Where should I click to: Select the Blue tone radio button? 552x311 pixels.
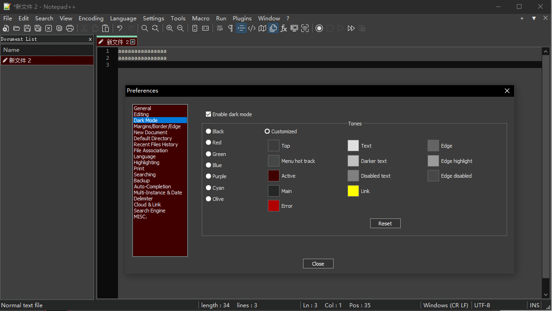[x=208, y=165]
